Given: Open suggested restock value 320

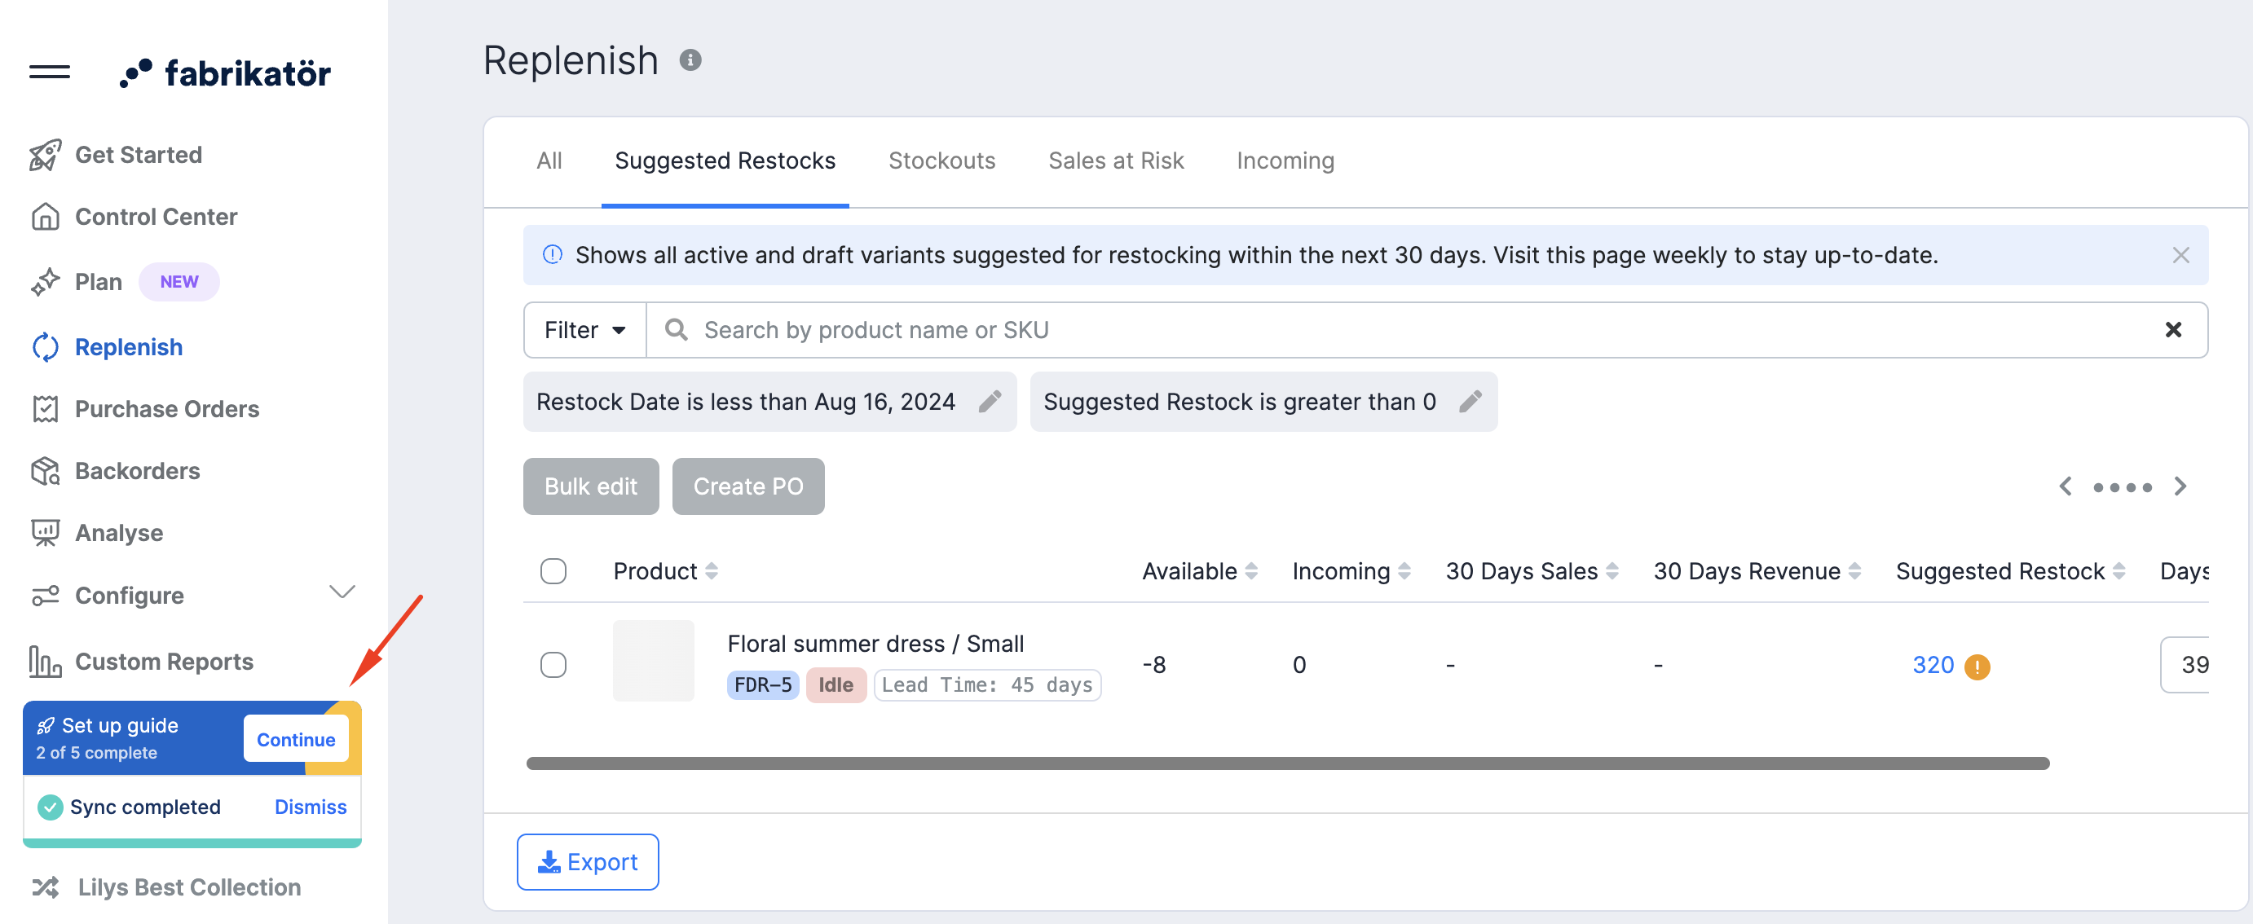Looking at the screenshot, I should coord(1933,664).
